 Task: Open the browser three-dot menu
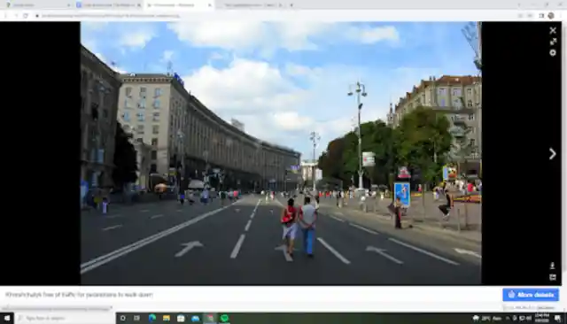pos(561,16)
